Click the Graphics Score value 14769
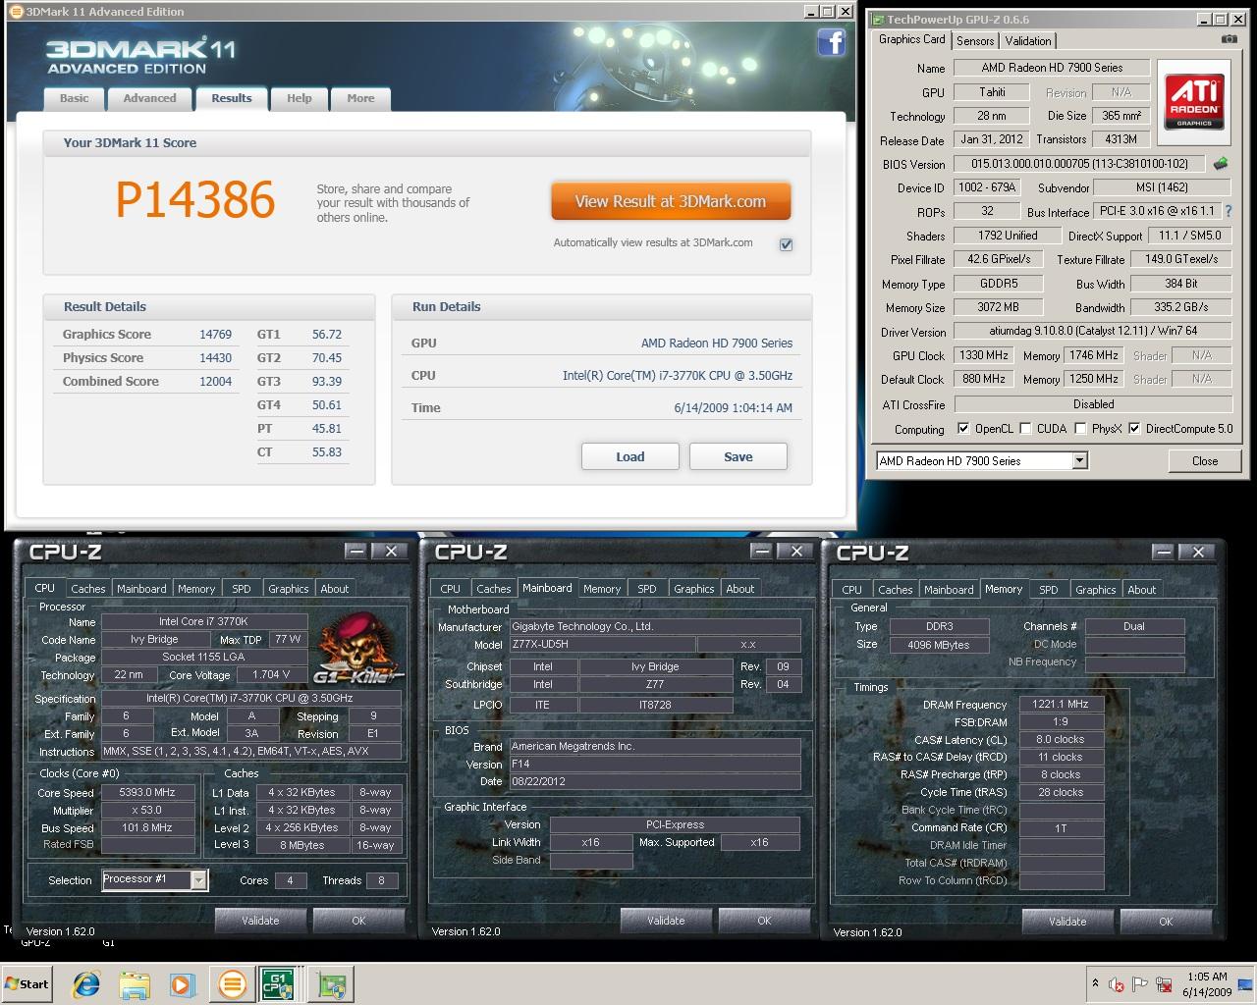Screen dimensions: 1257x1005 [x=215, y=334]
